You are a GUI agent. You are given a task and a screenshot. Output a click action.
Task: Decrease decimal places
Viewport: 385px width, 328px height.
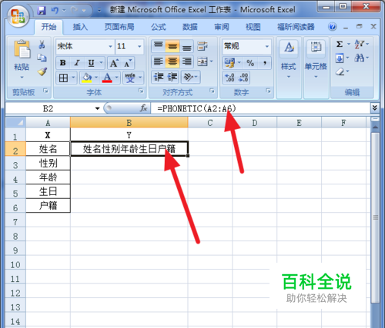pyautogui.click(x=243, y=78)
